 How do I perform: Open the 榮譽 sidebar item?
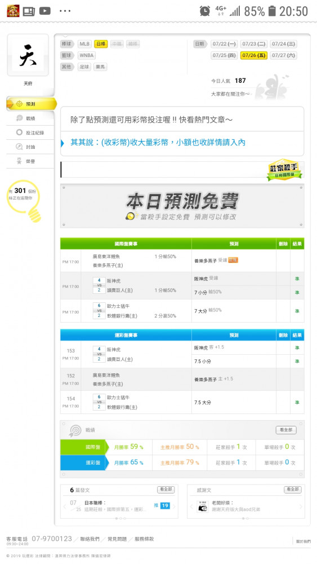[30, 161]
